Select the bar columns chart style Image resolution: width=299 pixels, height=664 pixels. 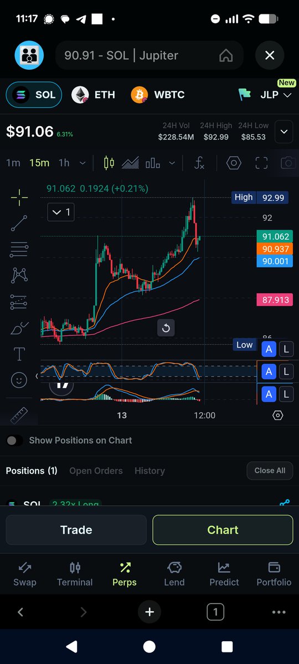click(x=152, y=163)
